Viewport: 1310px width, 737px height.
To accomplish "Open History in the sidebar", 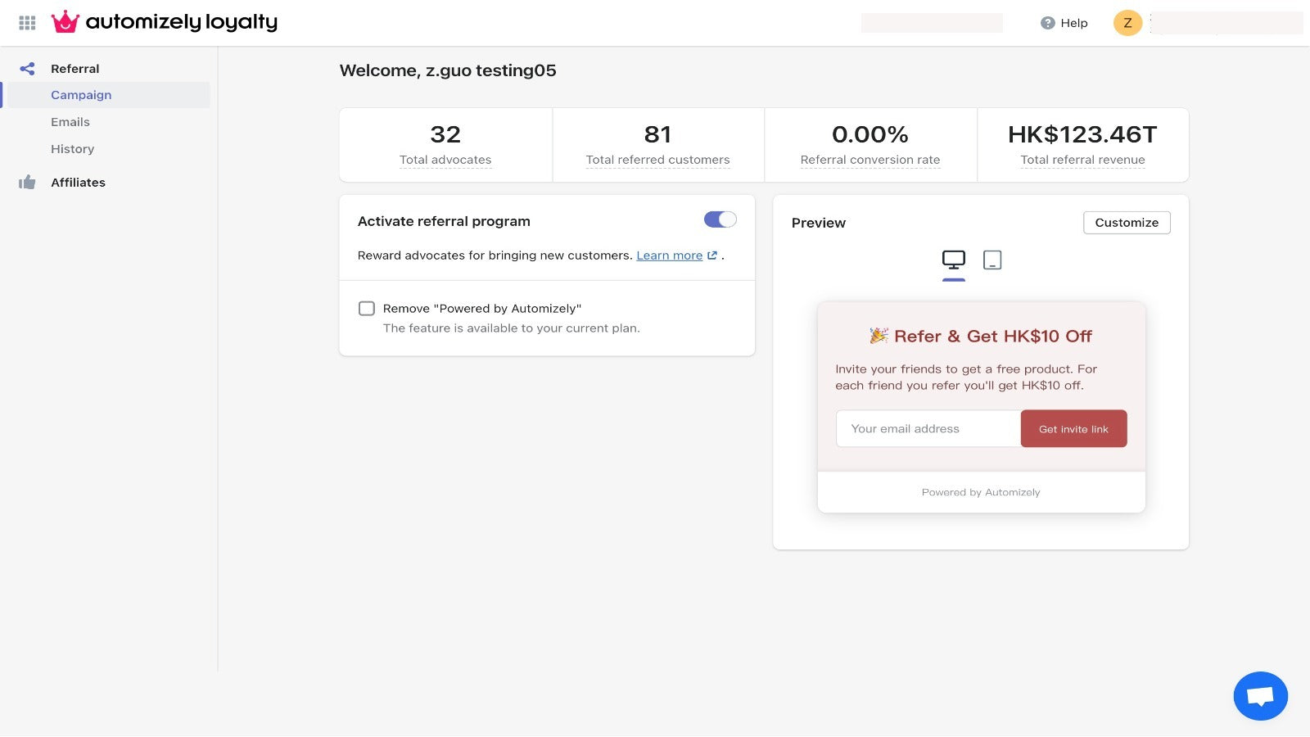I will (x=73, y=149).
